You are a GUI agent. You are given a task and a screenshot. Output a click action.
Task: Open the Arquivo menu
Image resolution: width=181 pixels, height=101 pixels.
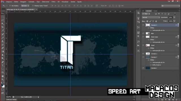click(x=9, y=2)
